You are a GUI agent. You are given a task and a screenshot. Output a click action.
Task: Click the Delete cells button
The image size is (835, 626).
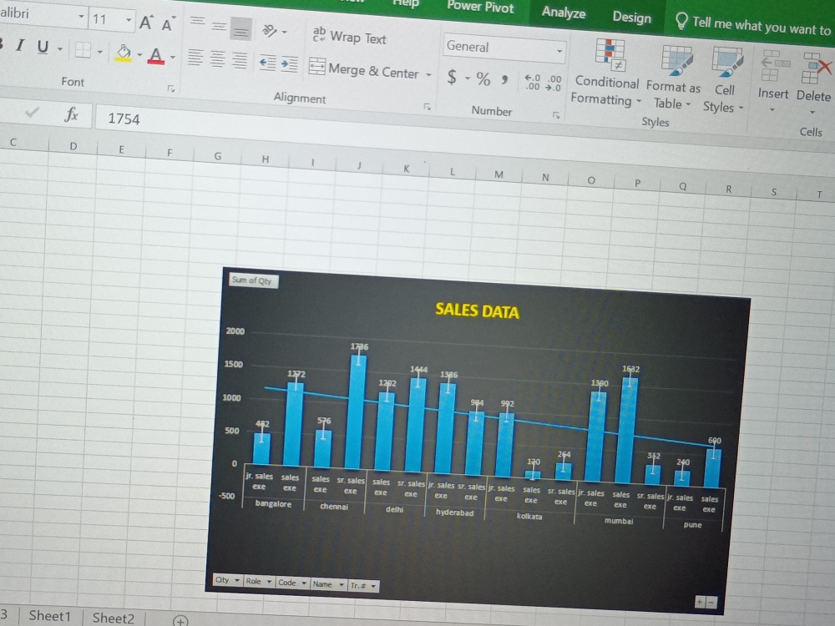(x=814, y=83)
